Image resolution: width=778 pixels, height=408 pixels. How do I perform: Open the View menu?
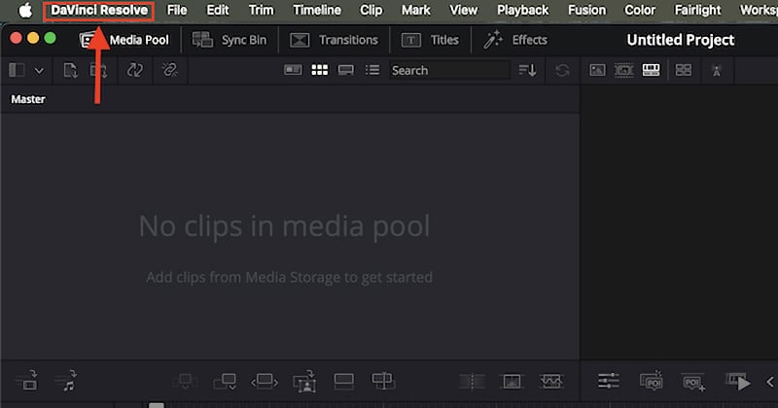point(464,11)
